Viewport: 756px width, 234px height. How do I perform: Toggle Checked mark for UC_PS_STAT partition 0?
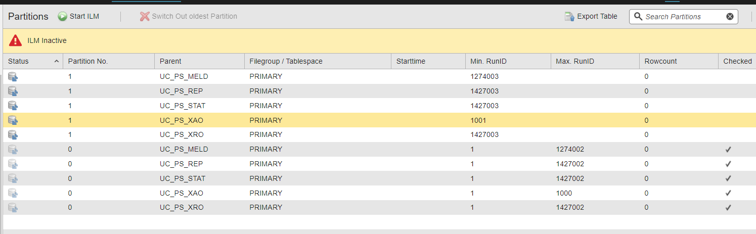tap(728, 178)
